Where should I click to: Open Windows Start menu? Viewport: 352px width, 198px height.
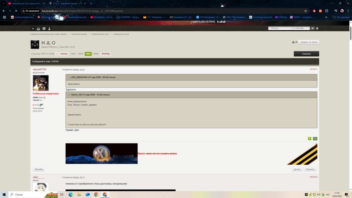[x=4, y=194]
